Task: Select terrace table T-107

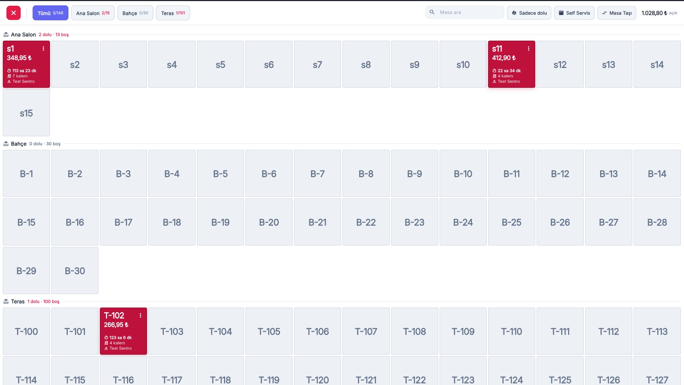Action: pyautogui.click(x=366, y=331)
